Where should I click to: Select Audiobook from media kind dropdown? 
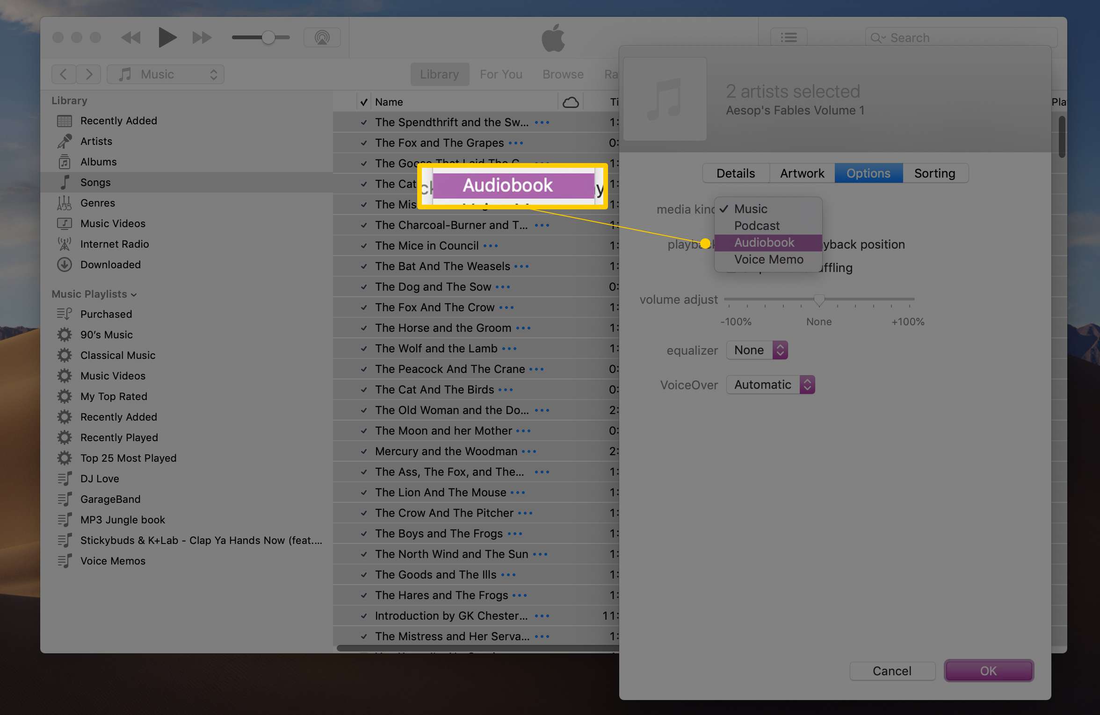tap(765, 242)
